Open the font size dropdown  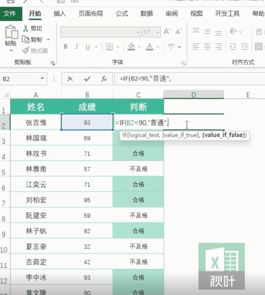pyautogui.click(x=158, y=32)
